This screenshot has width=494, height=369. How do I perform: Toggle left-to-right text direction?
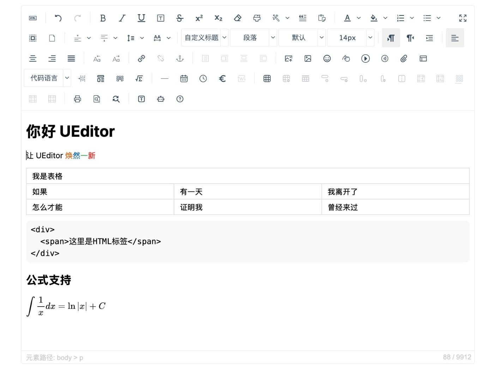[391, 38]
